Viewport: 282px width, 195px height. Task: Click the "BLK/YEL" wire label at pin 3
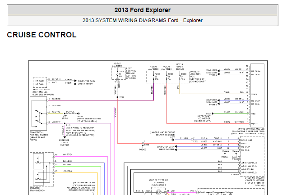56,112
